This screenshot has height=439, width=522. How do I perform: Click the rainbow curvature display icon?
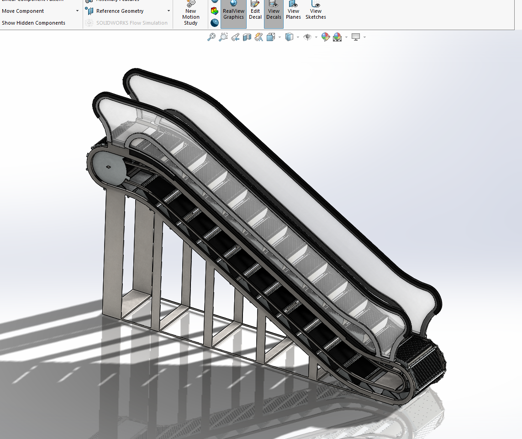tap(215, 11)
